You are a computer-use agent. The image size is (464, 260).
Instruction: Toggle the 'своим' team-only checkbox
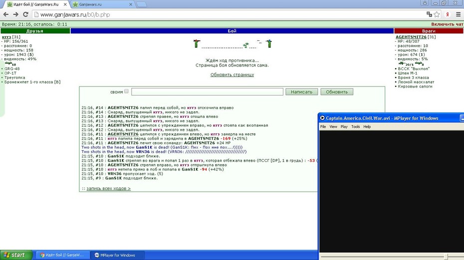click(x=126, y=91)
